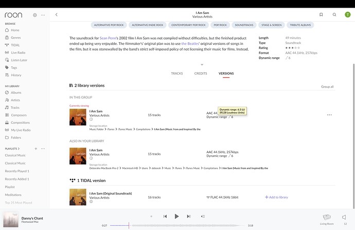The width and height of the screenshot is (355, 230).
Task: Open Tracks in My Library
Action: [12, 107]
